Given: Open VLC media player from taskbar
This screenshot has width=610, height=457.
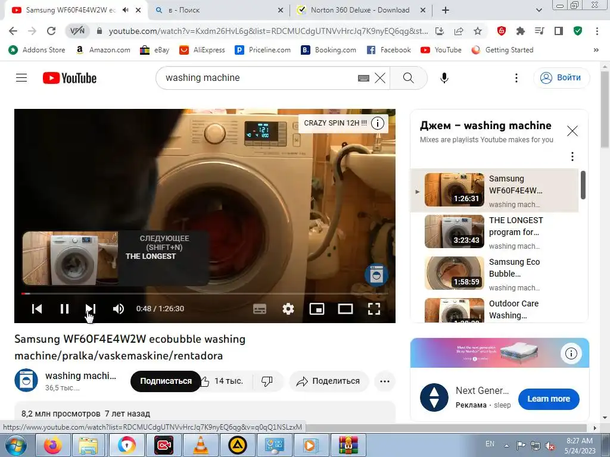Looking at the screenshot, I should click(200, 445).
